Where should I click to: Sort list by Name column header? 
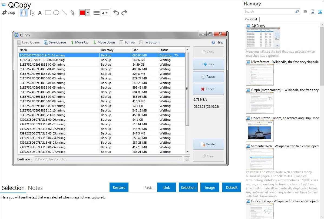(58, 50)
